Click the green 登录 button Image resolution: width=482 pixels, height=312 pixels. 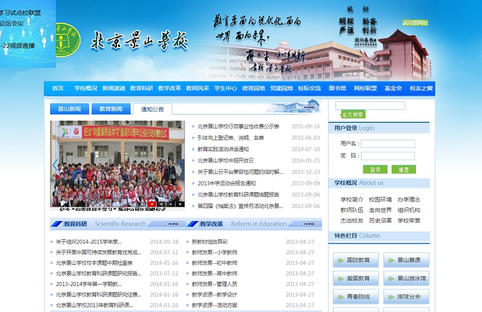pyautogui.click(x=375, y=169)
